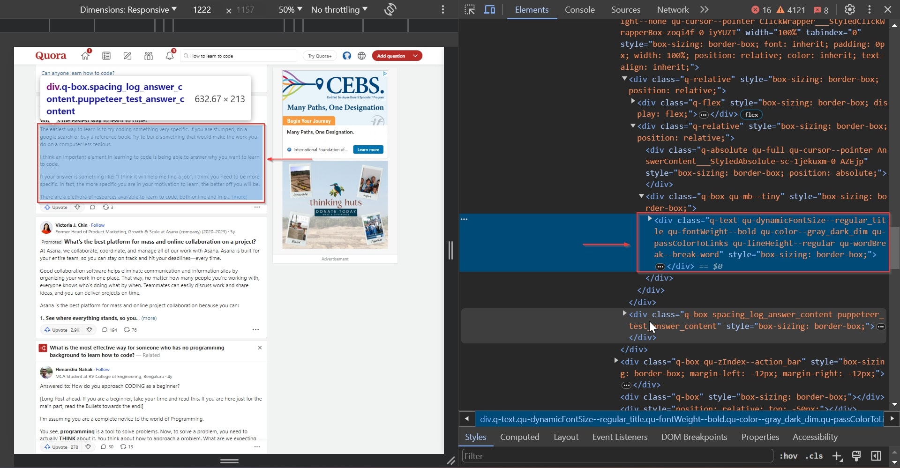The height and width of the screenshot is (468, 900).
Task: Open the Issues panel counter
Action: tap(821, 10)
